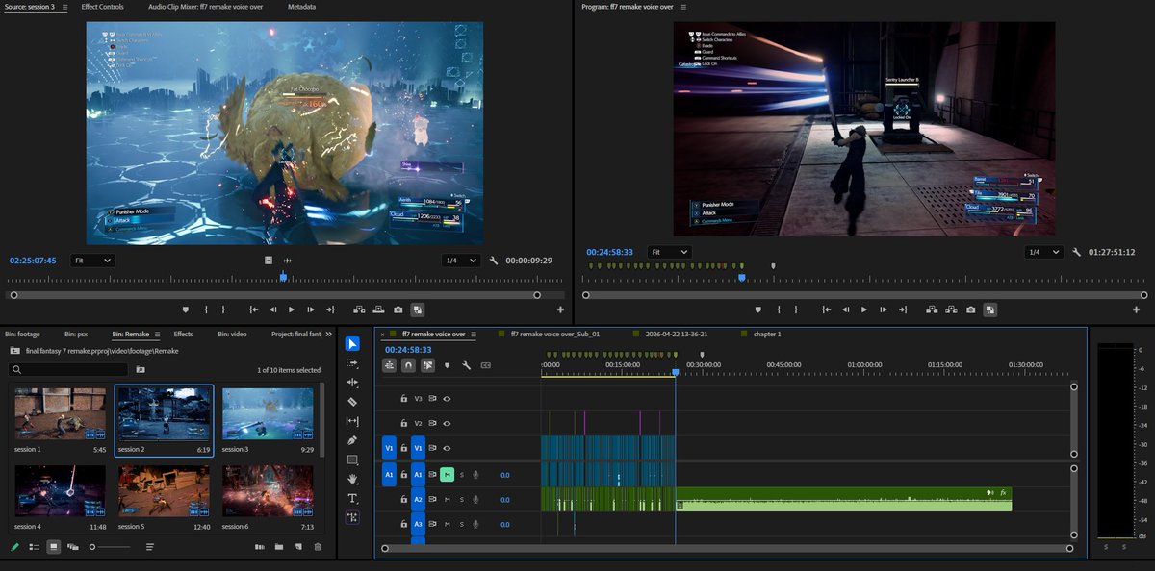Open the Metadata tab
1155x571 pixels.
click(x=301, y=7)
